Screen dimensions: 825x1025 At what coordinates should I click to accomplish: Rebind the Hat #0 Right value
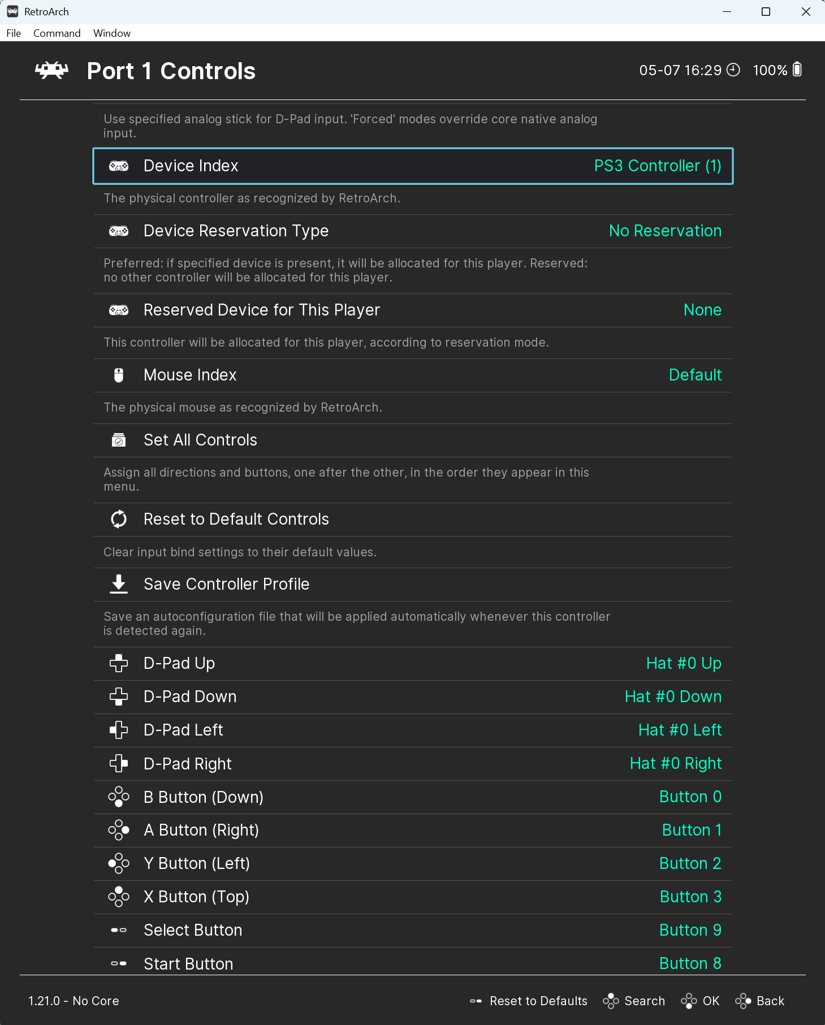point(676,763)
